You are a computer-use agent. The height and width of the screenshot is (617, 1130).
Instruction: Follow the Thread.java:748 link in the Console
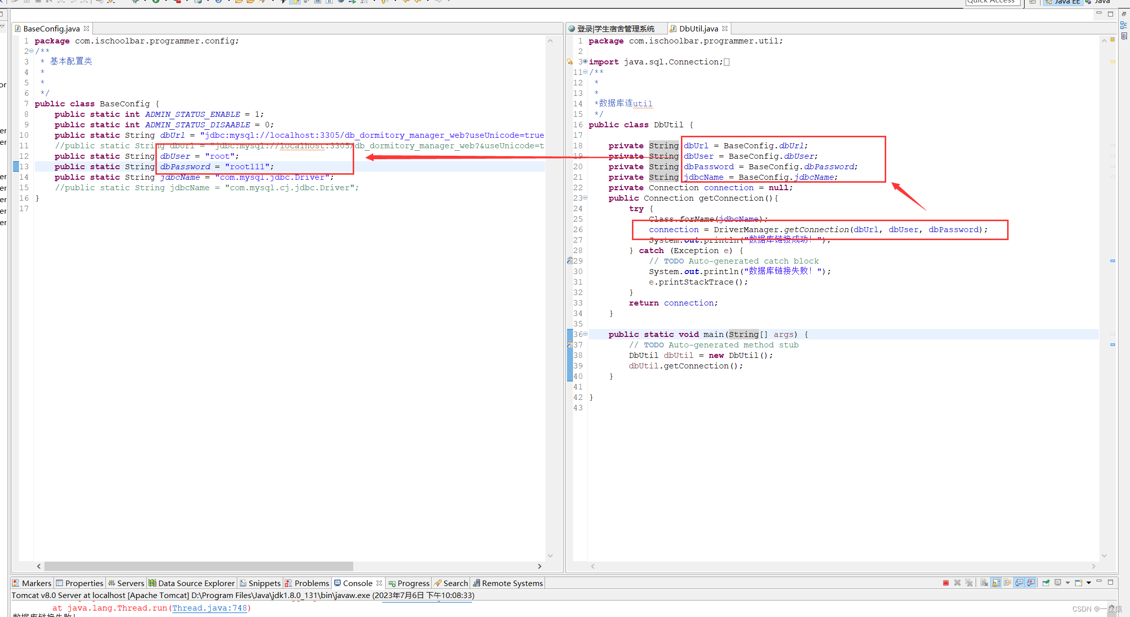210,608
